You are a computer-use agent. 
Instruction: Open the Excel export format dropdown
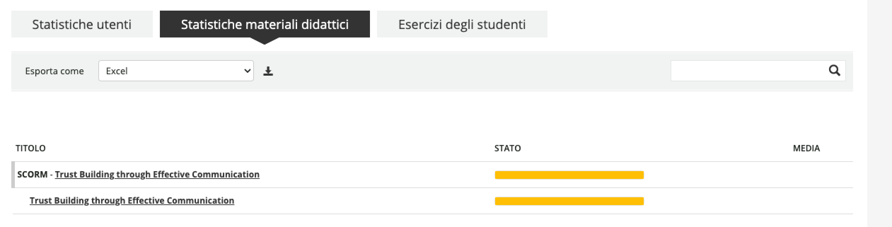176,71
